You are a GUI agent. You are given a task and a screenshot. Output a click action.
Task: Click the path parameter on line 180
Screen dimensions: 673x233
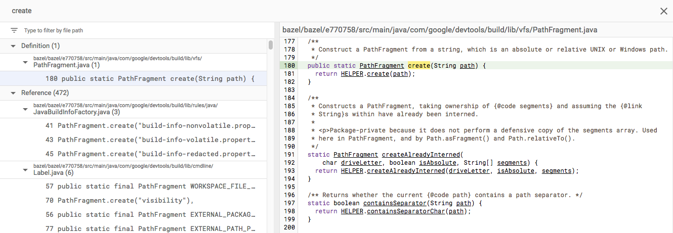click(x=468, y=66)
